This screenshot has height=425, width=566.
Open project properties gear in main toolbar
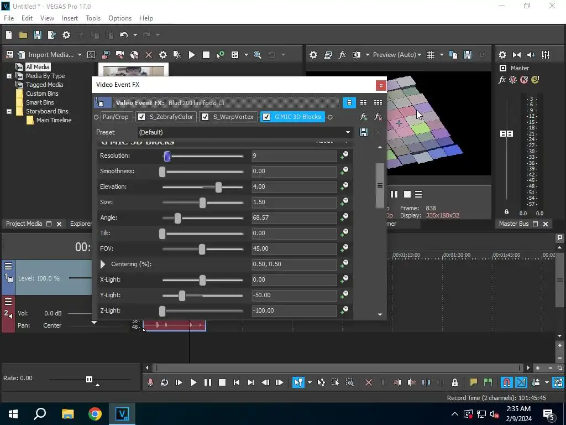[x=66, y=35]
